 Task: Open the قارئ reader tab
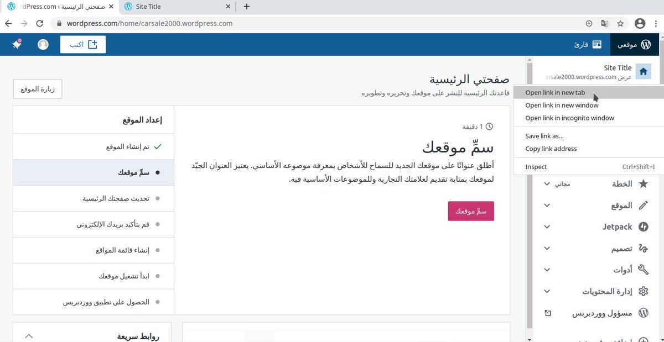pyautogui.click(x=588, y=44)
